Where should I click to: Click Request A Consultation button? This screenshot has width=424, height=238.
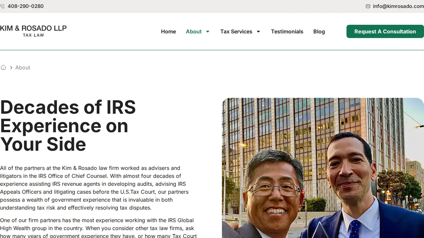(x=385, y=31)
